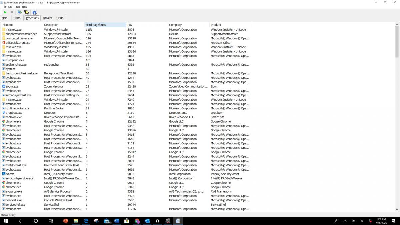400x225 pixels.
Task: Click the scrollbar up arrow
Action: (397, 25)
